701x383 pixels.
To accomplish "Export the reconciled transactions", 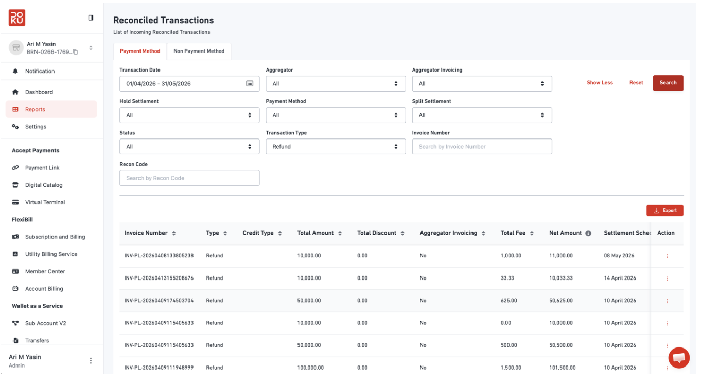I will click(665, 211).
